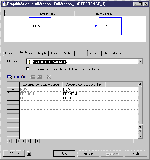Move row to bottom arrow icon
This screenshot has width=150, height=160.
coord(33,141)
